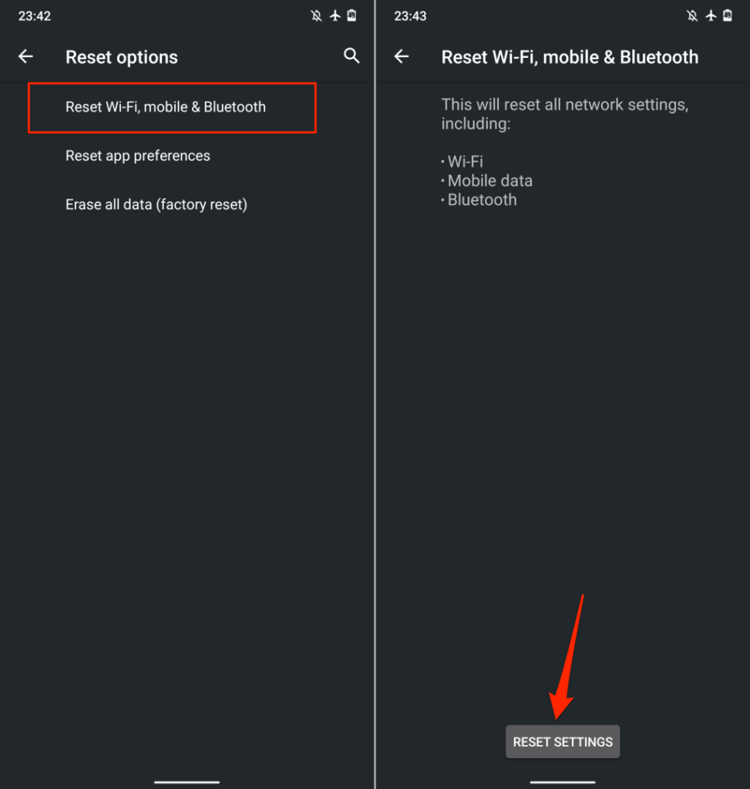Tap SIM card icon in the 23:43 status bar
Screen dimensions: 750x789
[x=727, y=15]
